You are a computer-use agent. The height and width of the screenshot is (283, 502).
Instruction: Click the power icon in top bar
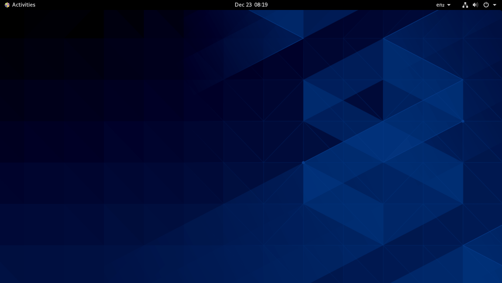click(x=486, y=5)
